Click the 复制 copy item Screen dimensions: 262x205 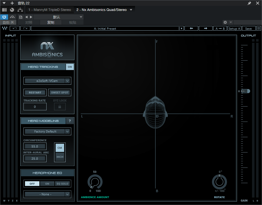(51, 22)
